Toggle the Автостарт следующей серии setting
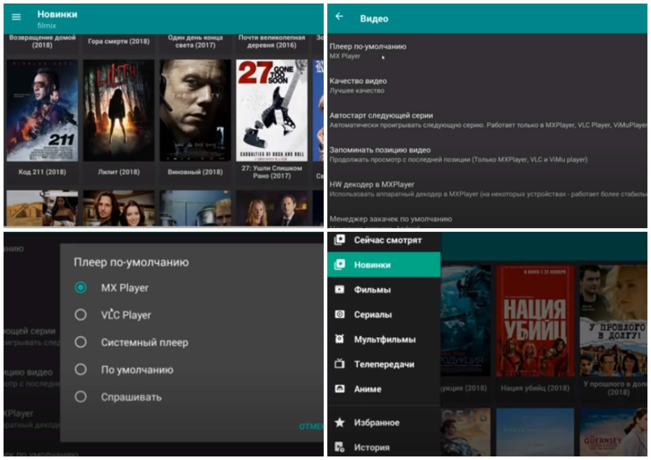651x460 pixels. tap(487, 120)
